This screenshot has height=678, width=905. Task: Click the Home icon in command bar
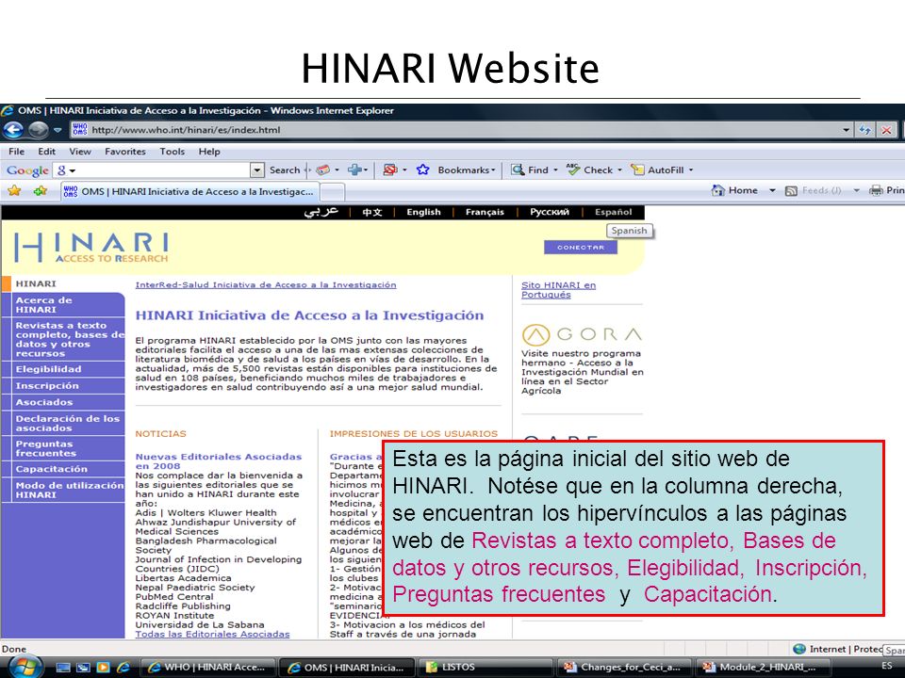pos(718,190)
